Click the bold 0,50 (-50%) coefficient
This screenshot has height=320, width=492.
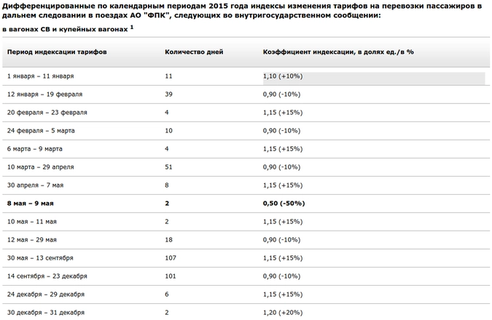tap(283, 203)
